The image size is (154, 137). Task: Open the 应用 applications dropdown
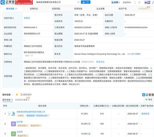tap(116, 2)
